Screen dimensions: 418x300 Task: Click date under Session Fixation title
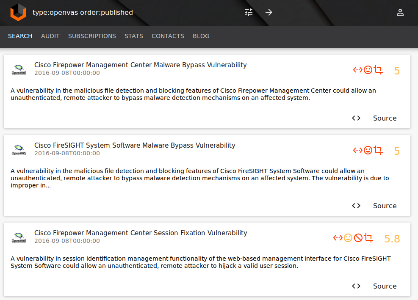[67, 241]
